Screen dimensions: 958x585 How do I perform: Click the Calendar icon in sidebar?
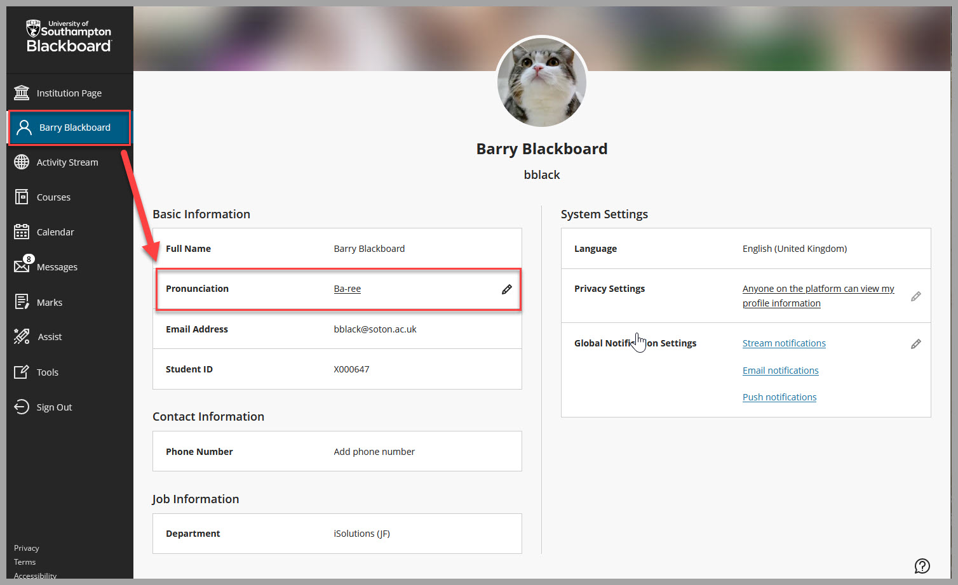pos(22,232)
